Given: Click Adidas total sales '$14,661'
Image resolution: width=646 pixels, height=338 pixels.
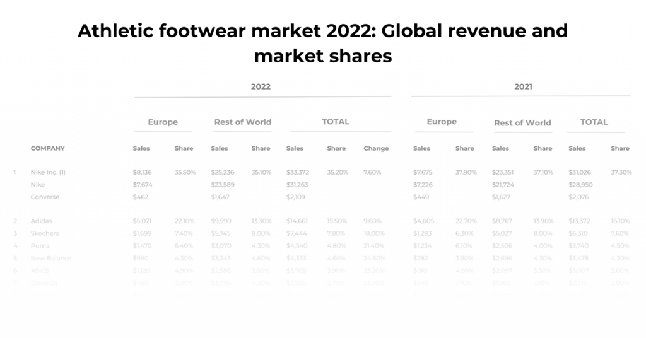Looking at the screenshot, I should (x=297, y=221).
